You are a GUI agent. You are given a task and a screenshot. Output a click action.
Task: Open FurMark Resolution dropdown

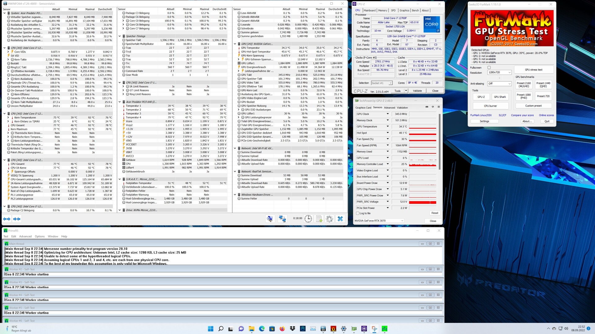(x=499, y=72)
